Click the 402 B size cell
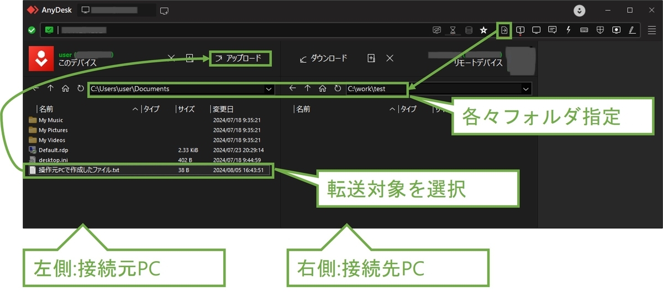This screenshot has height=292, width=663. point(185,160)
